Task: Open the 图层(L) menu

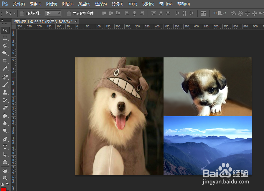Action: pos(67,4)
